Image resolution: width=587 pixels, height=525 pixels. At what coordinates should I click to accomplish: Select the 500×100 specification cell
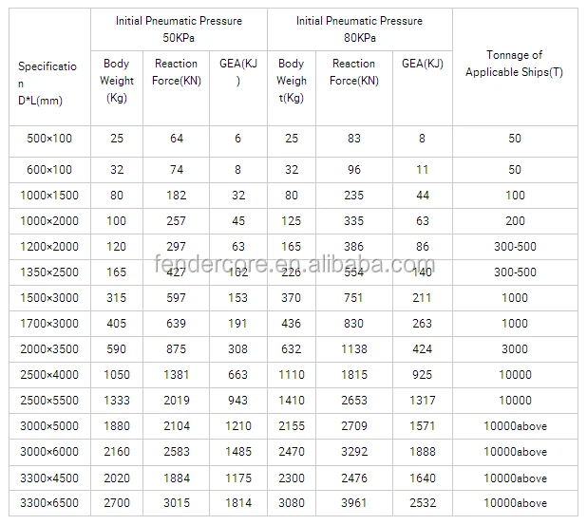[49, 139]
